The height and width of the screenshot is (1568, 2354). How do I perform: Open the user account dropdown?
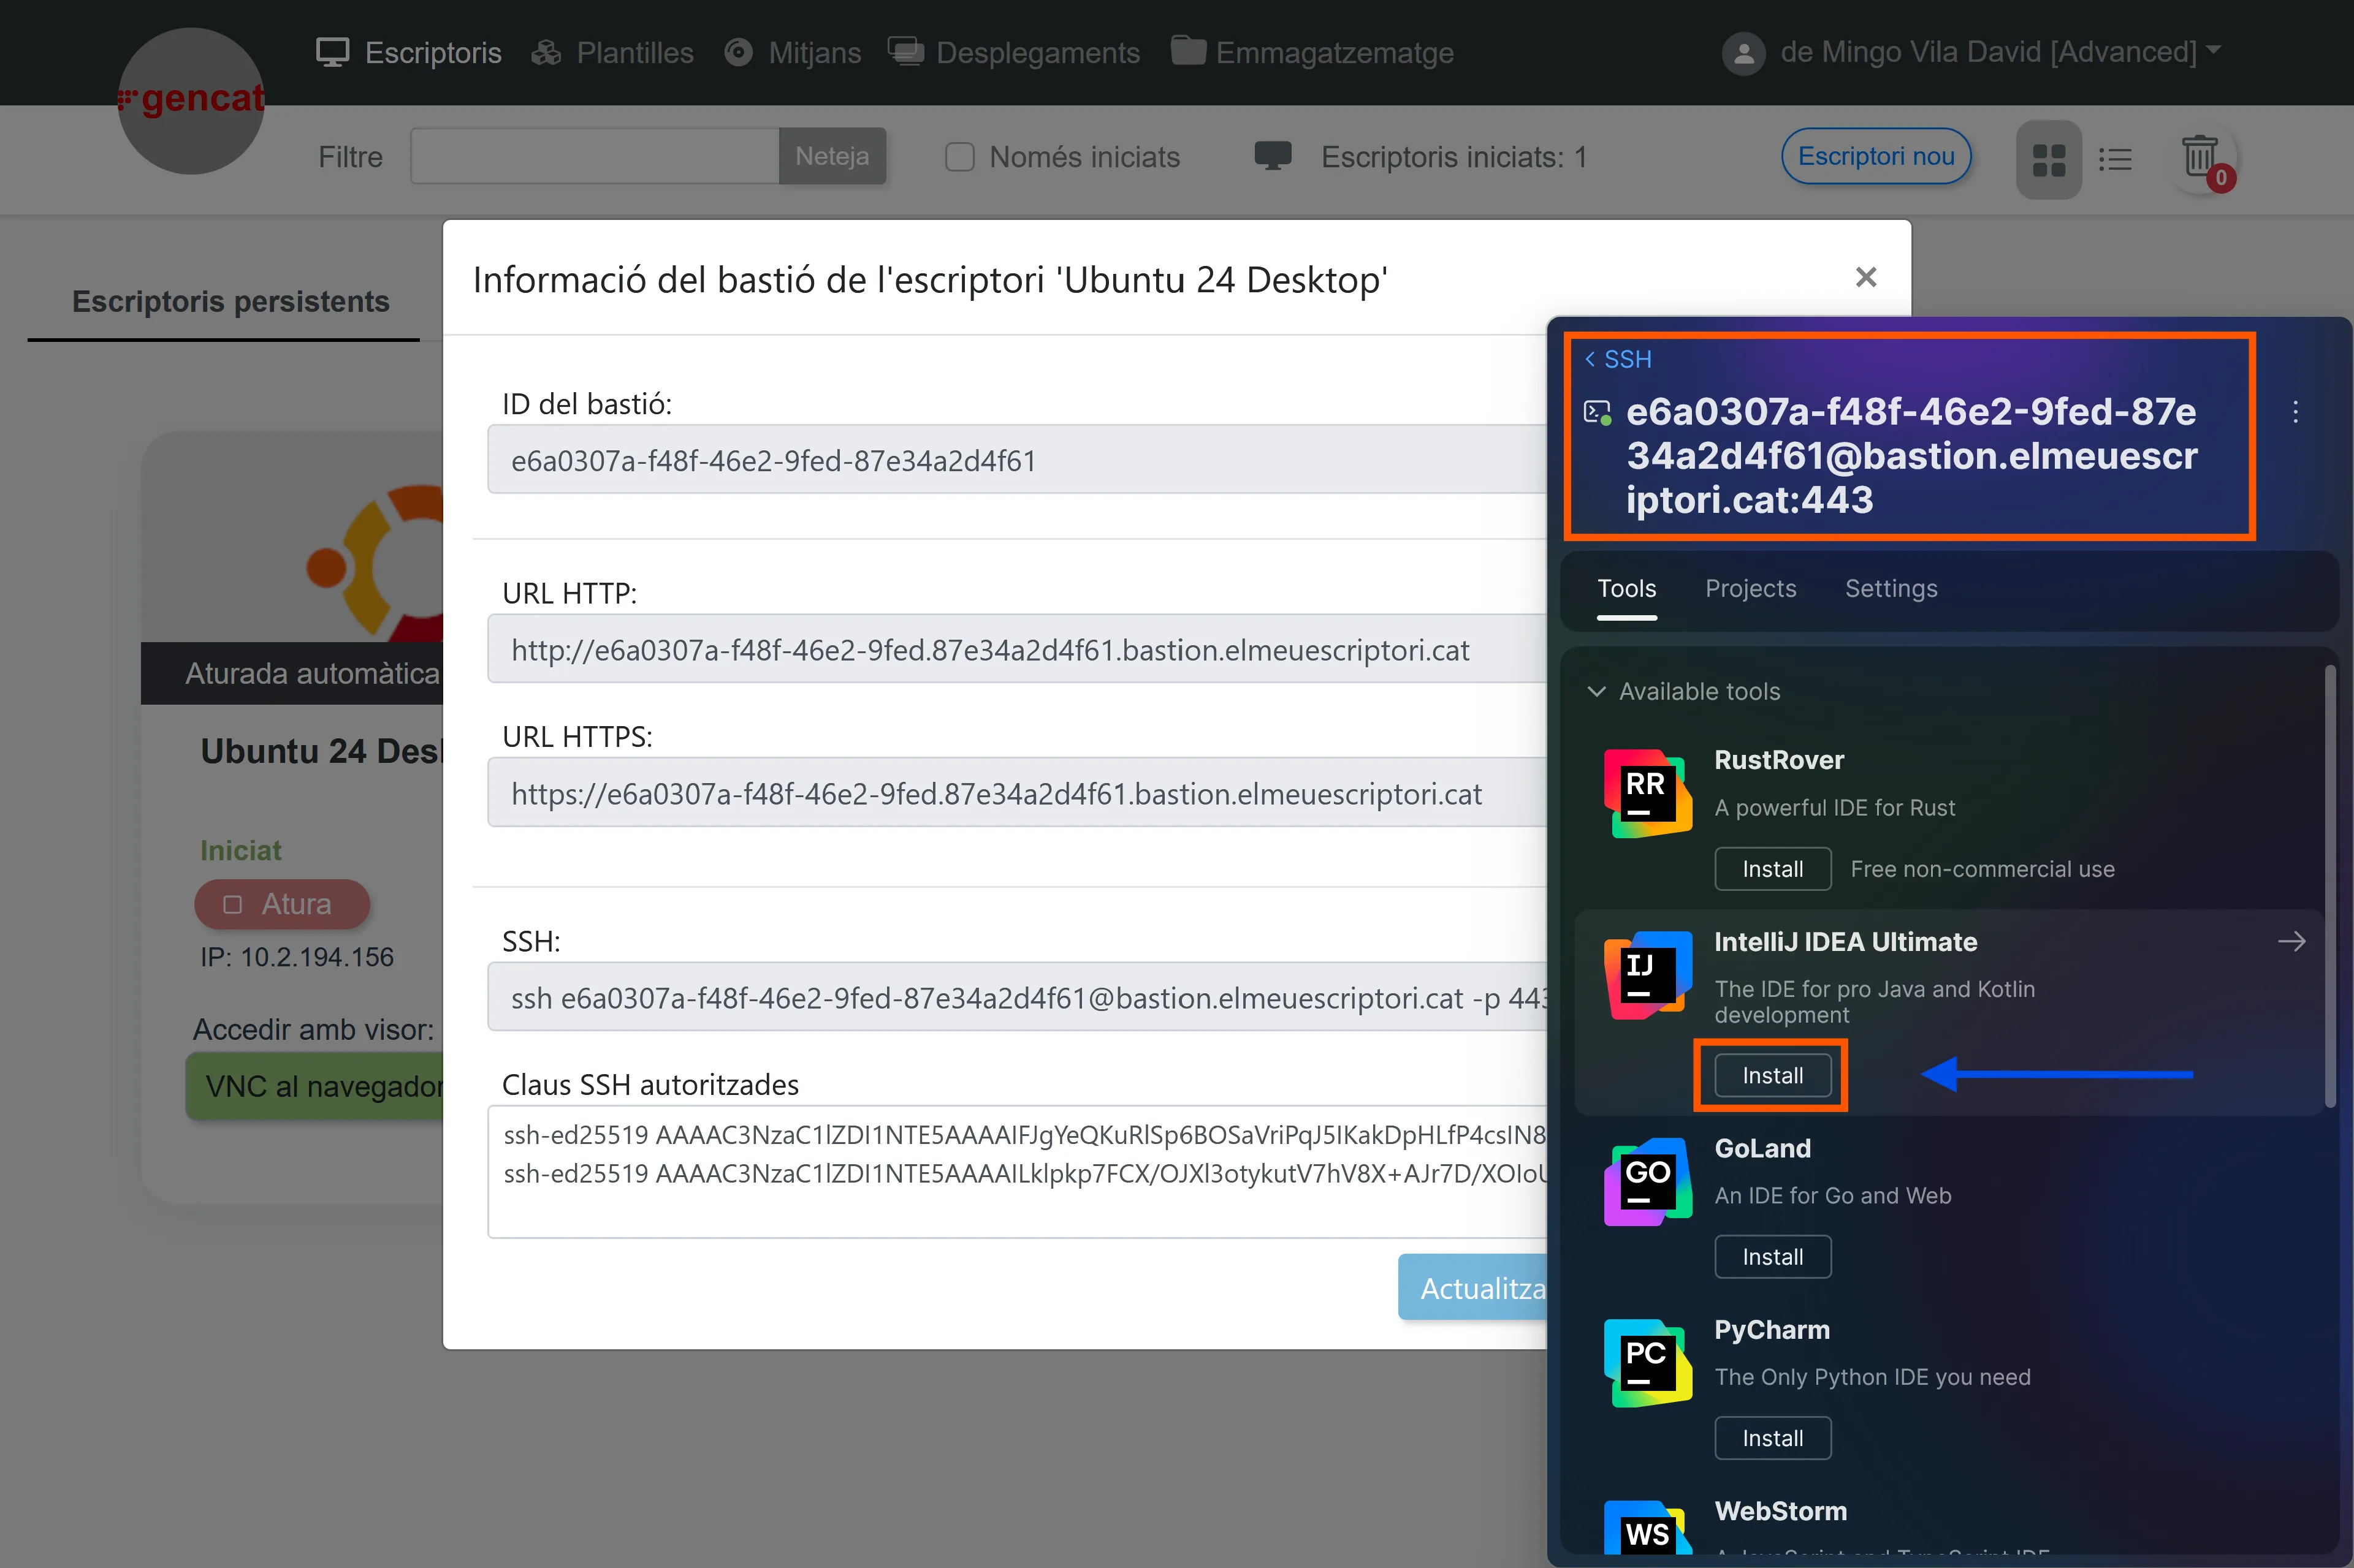click(x=1970, y=52)
